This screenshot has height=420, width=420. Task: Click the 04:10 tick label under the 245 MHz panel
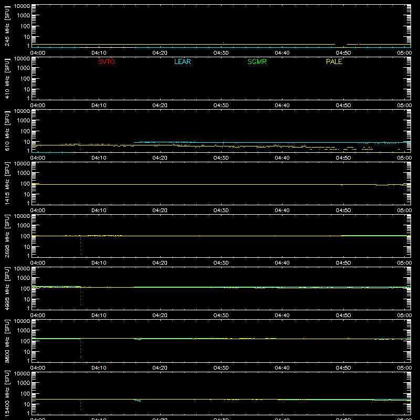pos(99,53)
